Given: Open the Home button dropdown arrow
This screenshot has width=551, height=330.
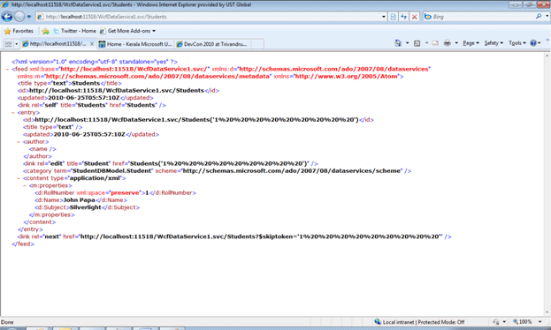Looking at the screenshot, I should 407,42.
